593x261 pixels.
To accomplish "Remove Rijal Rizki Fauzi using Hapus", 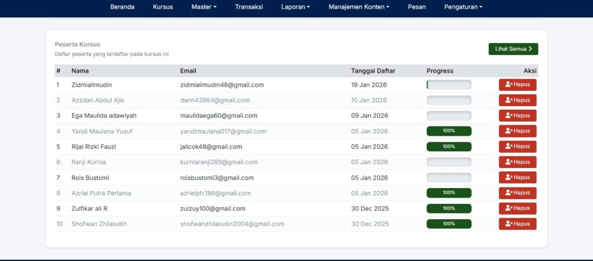I will pyautogui.click(x=517, y=147).
